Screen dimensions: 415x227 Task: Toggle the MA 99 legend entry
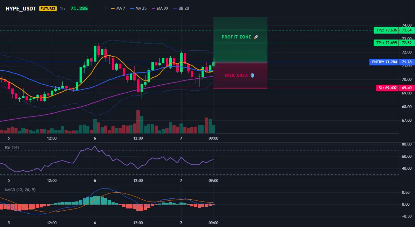159,8
